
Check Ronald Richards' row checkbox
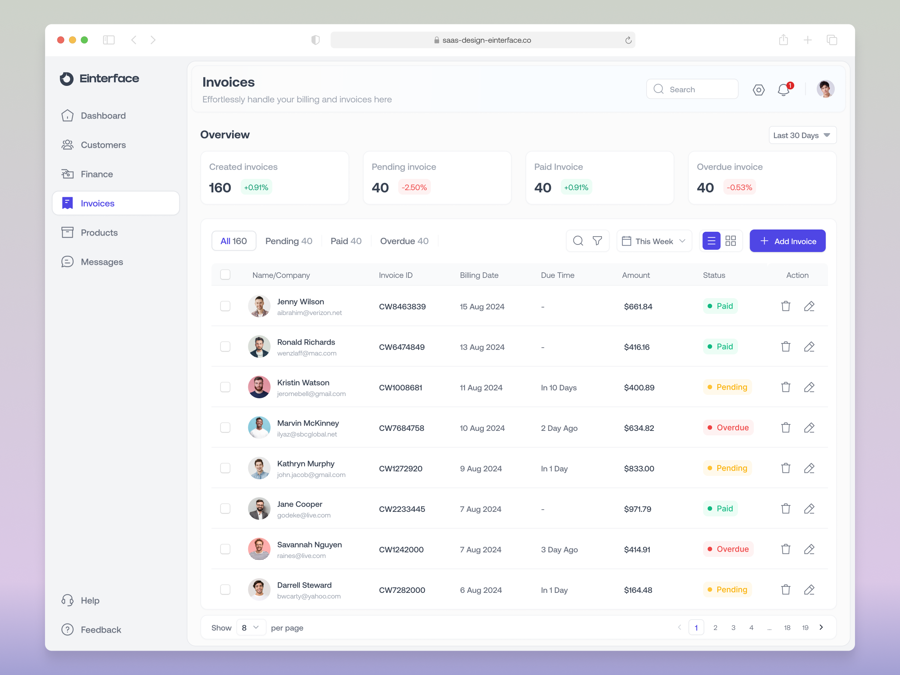pyautogui.click(x=225, y=346)
